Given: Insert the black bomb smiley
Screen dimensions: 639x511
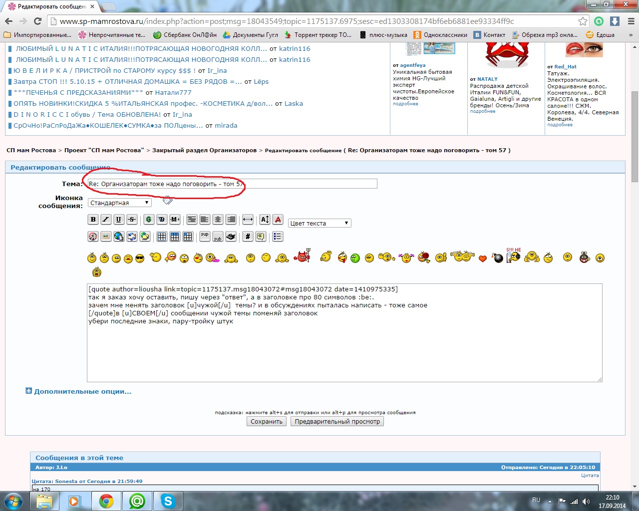Looking at the screenshot, I should click(x=498, y=257).
